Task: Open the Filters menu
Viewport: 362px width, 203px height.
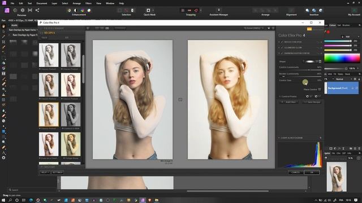Action: point(88,3)
